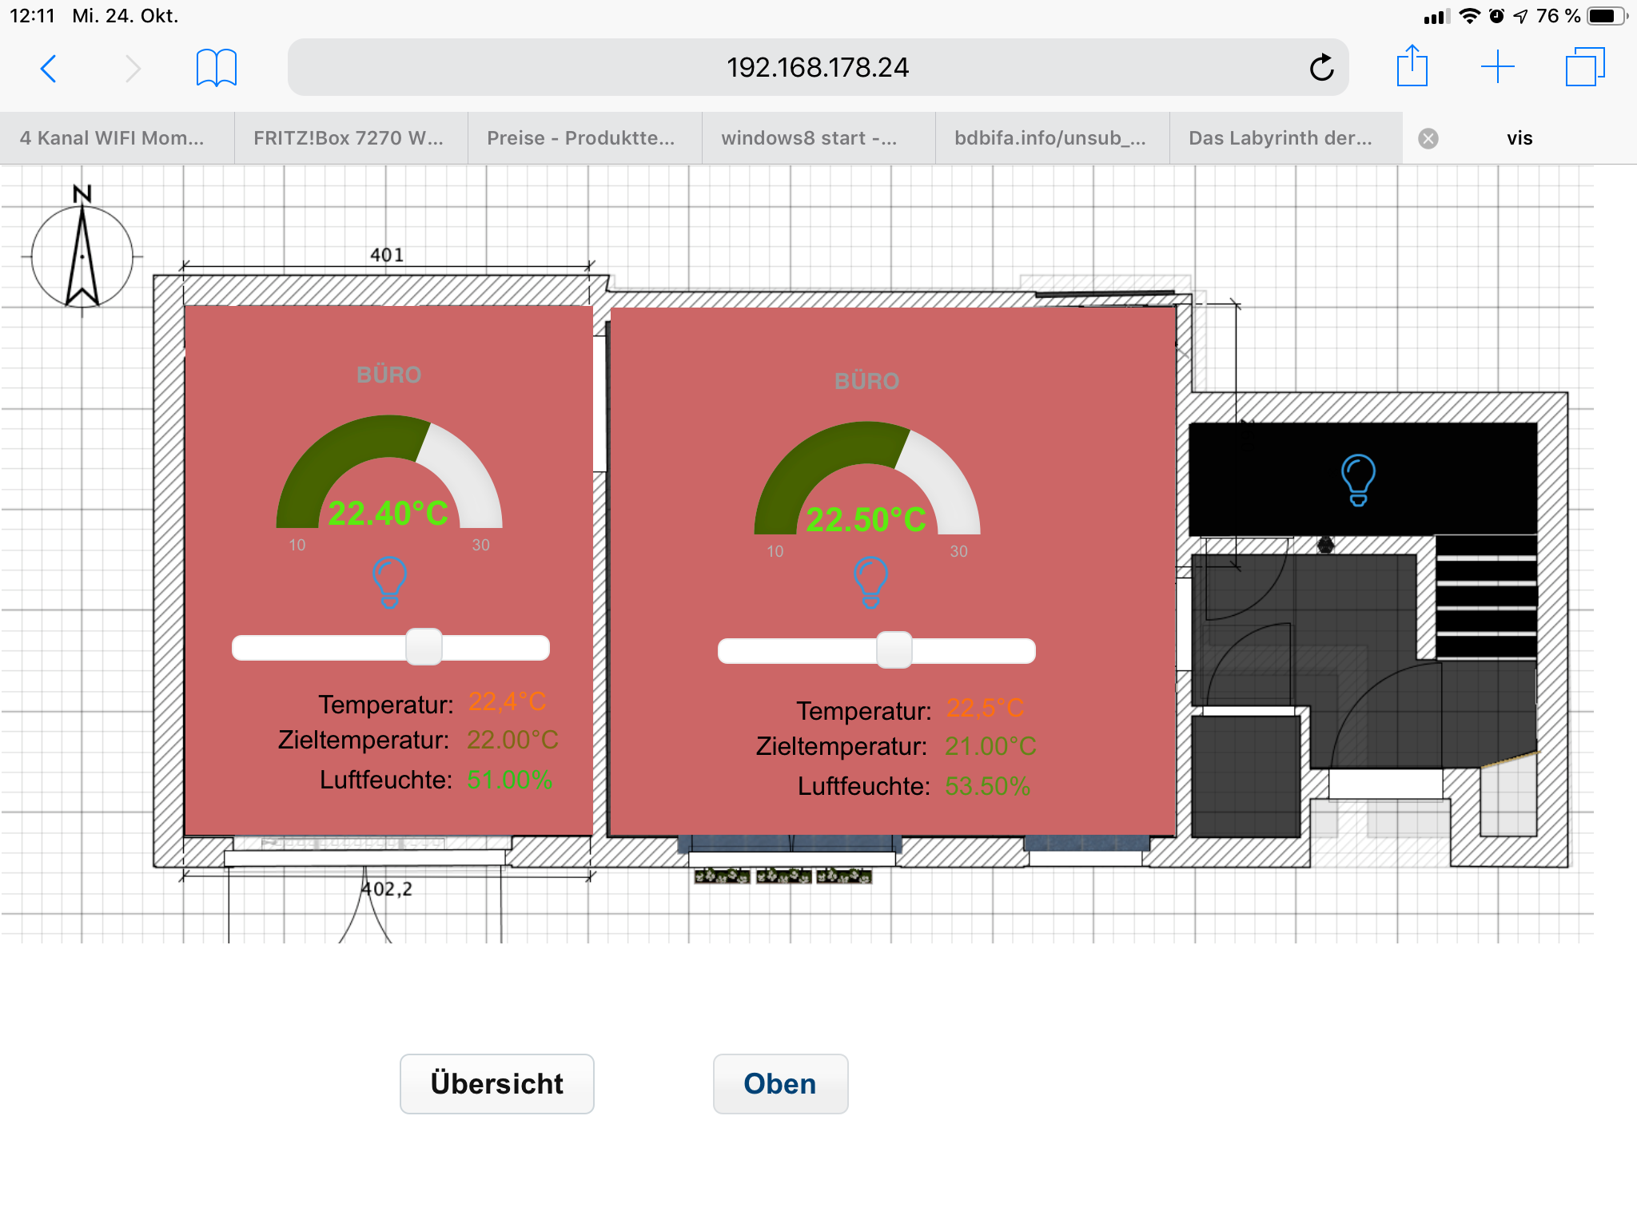Switch to FRITZ!Box 7270 tab
This screenshot has height=1227, width=1637.
pos(349,138)
